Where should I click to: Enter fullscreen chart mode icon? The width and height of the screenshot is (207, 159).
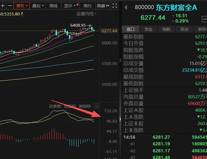pyautogui.click(x=114, y=6)
